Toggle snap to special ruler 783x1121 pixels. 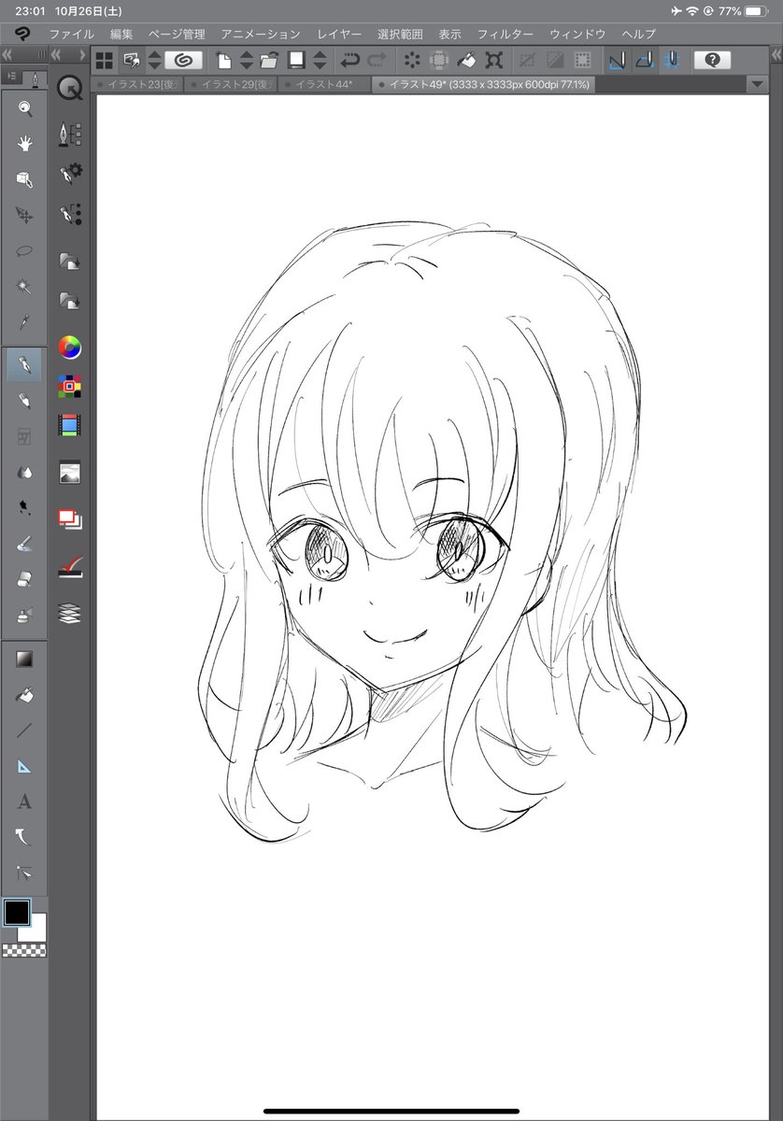coord(644,60)
